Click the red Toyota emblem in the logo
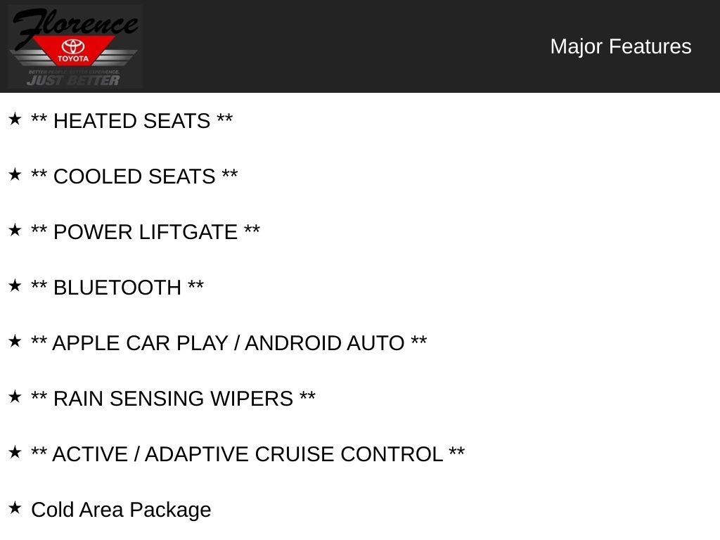 pos(73,51)
